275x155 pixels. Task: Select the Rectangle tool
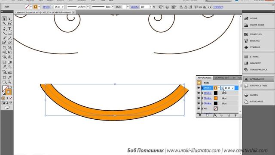pos(9,34)
